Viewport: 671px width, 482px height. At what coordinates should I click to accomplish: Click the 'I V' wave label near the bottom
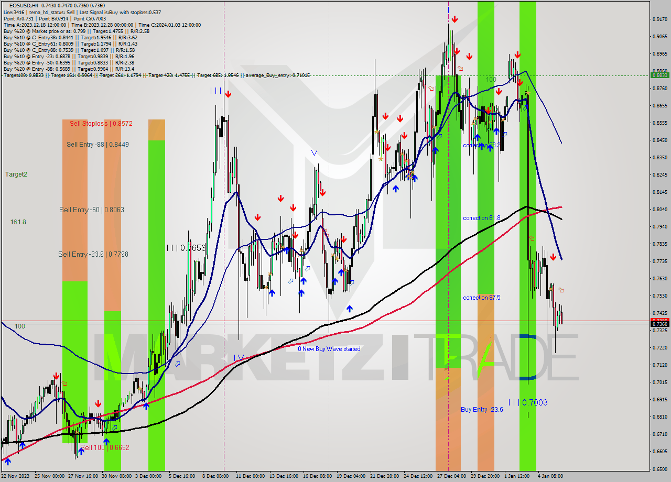tap(239, 358)
